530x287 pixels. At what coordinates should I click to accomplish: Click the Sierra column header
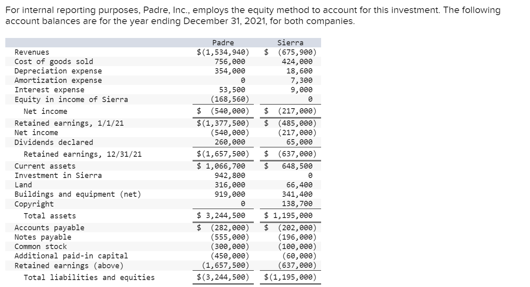[x=290, y=43]
